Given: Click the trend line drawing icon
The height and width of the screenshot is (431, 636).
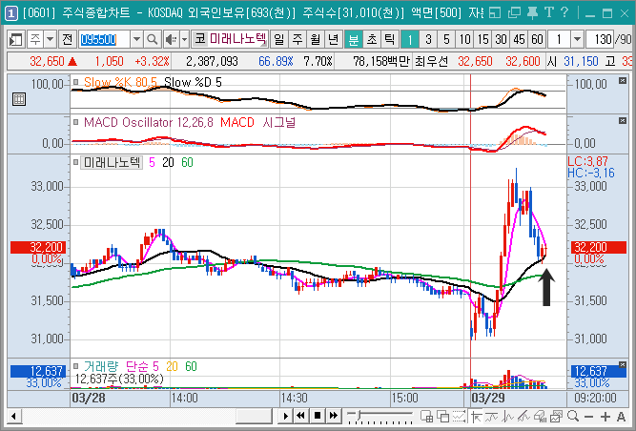Looking at the screenshot, I should pyautogui.click(x=492, y=417).
